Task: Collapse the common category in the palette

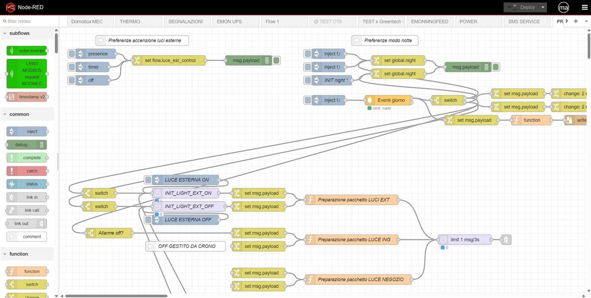Action: (11, 114)
